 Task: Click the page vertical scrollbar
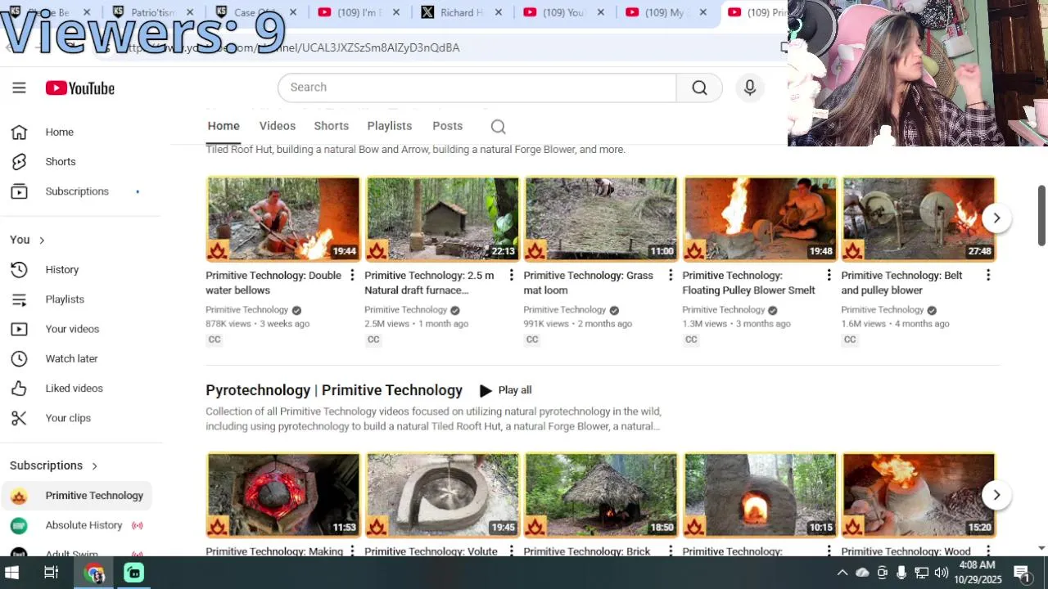[1041, 214]
